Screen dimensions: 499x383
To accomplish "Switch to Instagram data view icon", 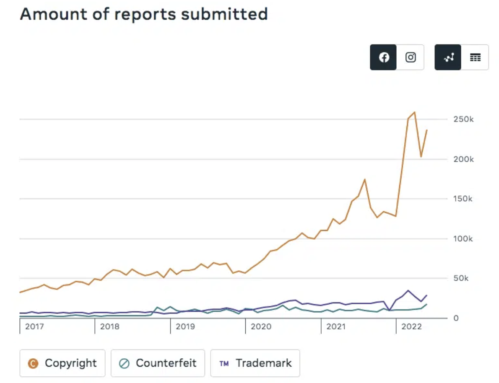I will 411,57.
